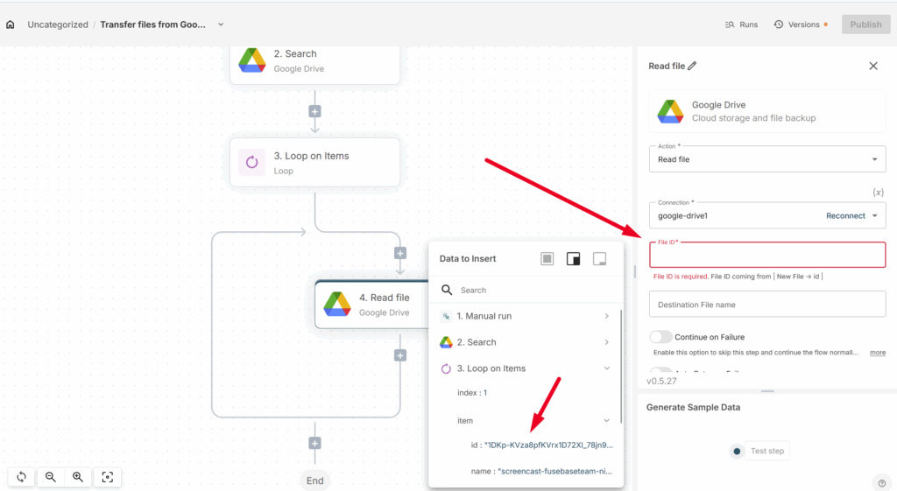897x491 pixels.
Task: Click the Reconnect link
Action: pyautogui.click(x=845, y=215)
